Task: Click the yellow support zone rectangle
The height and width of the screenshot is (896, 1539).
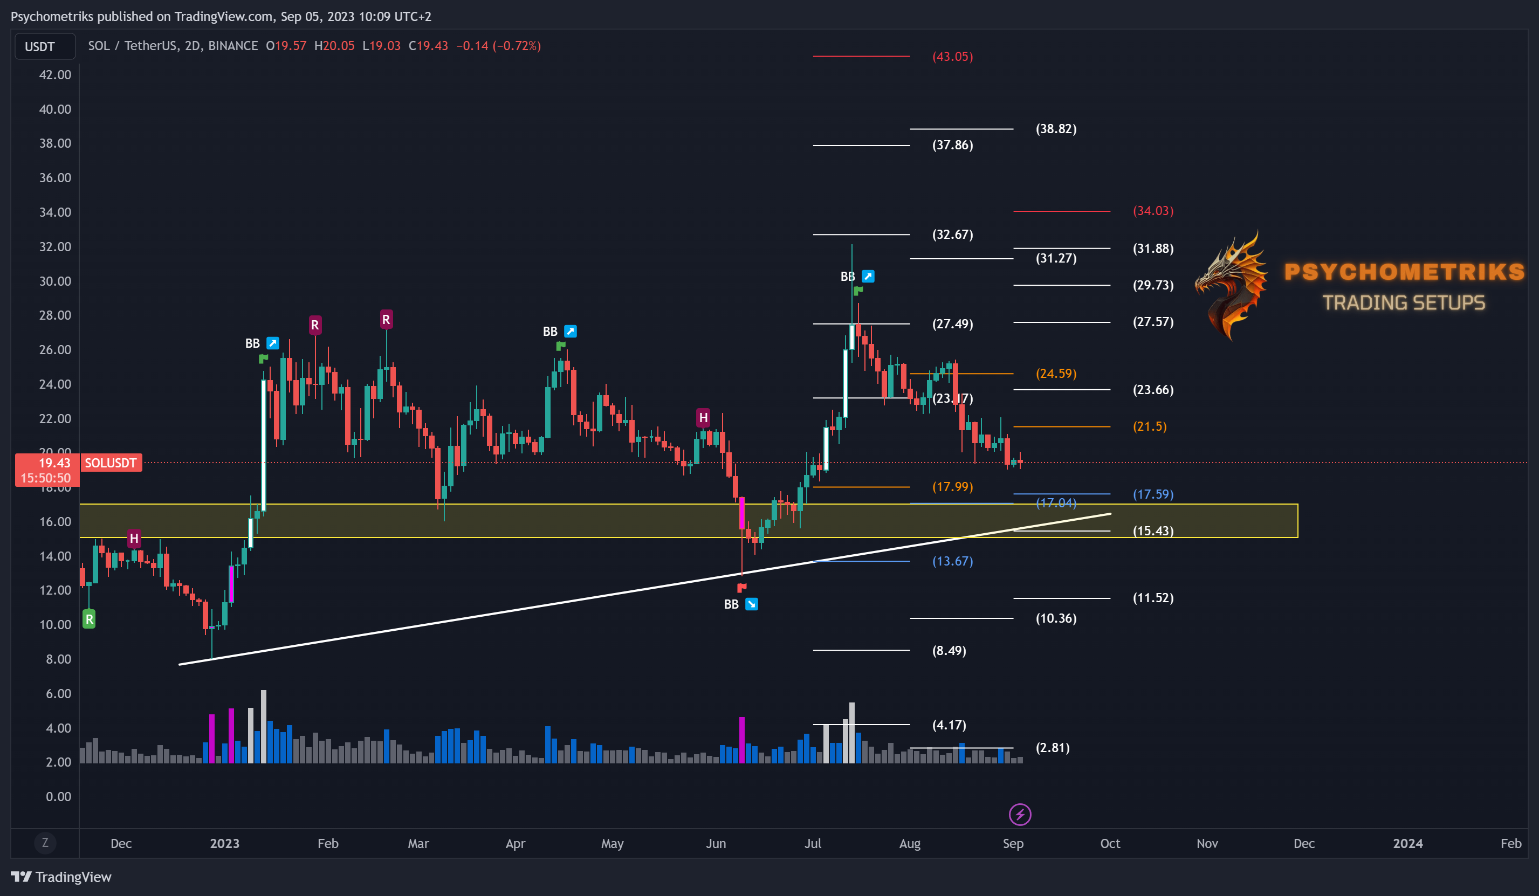Action: (x=688, y=520)
